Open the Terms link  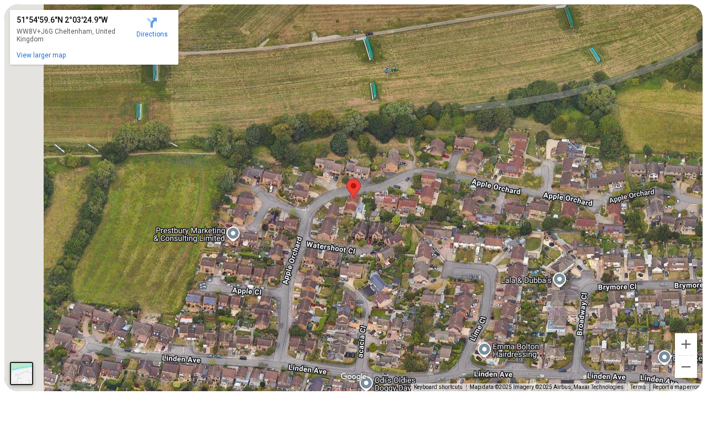pyautogui.click(x=638, y=387)
